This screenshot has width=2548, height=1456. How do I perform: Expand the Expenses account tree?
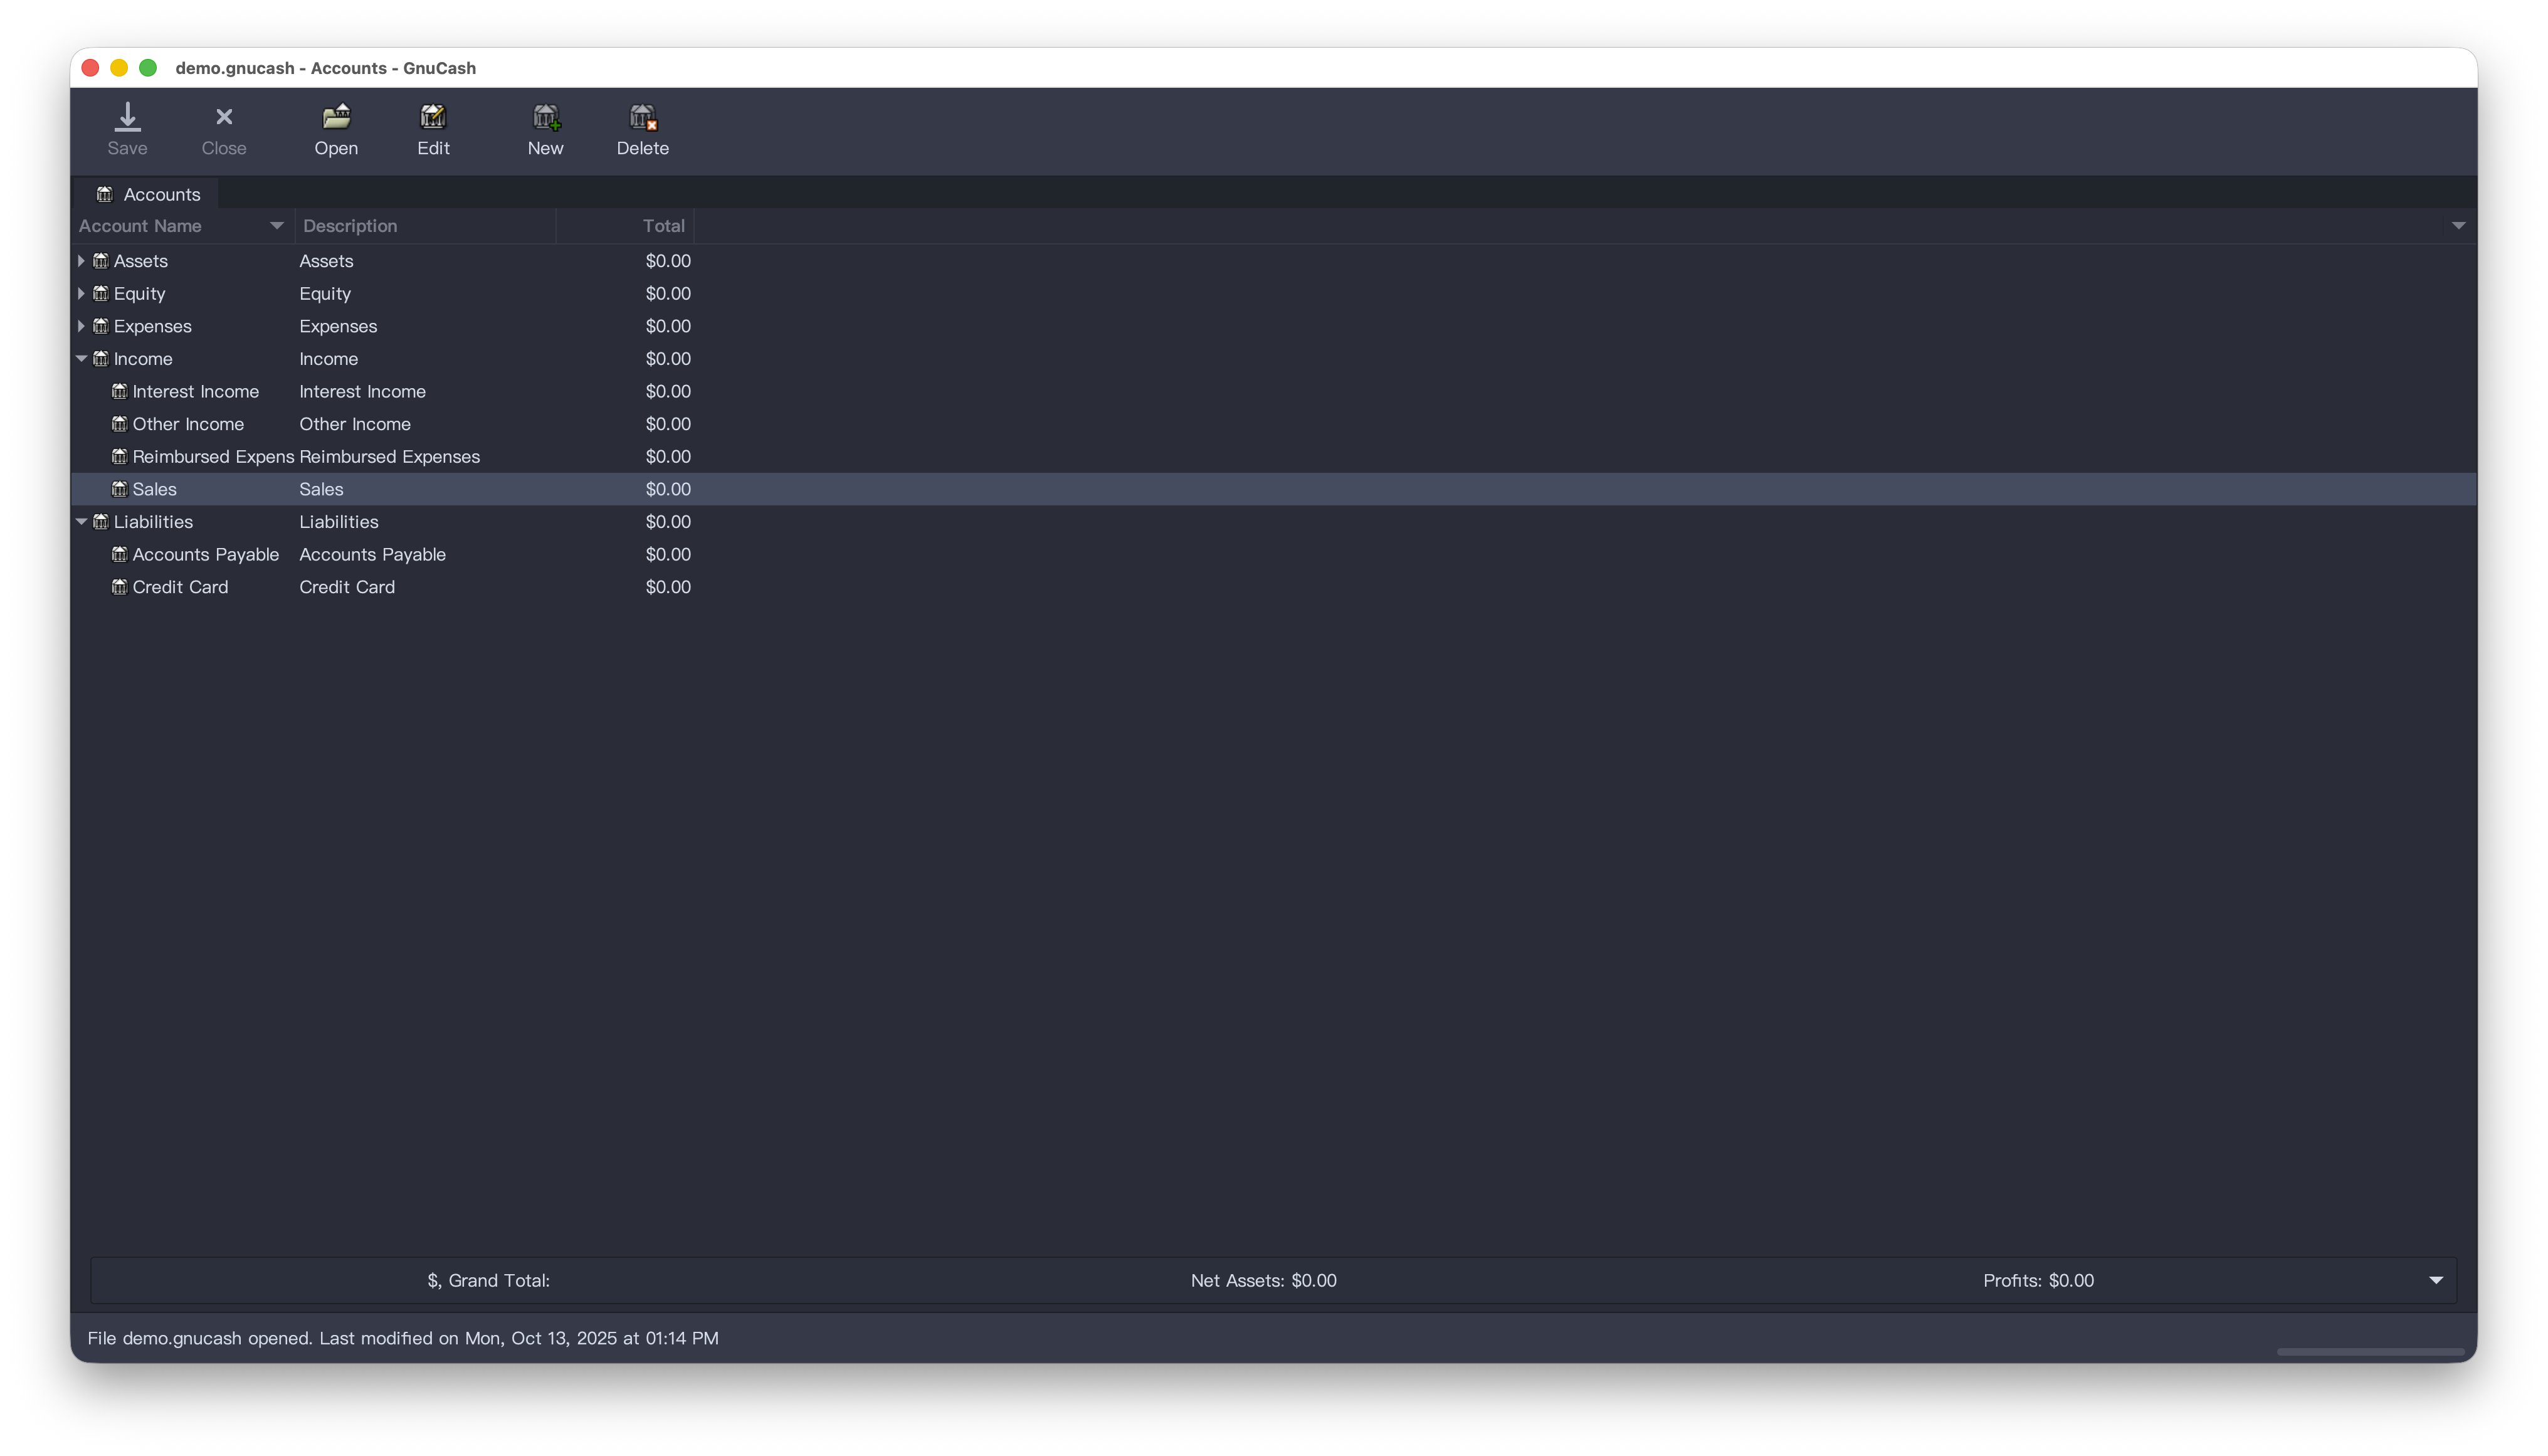pyautogui.click(x=81, y=326)
